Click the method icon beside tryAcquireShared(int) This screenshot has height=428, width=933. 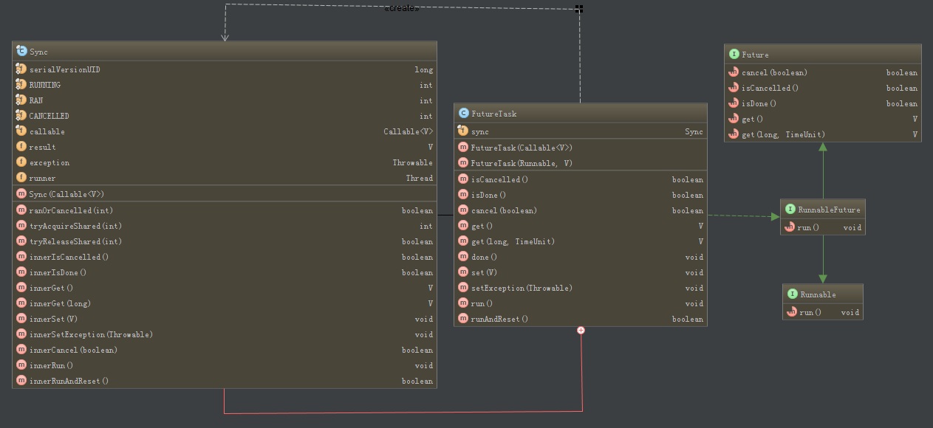tap(21, 226)
